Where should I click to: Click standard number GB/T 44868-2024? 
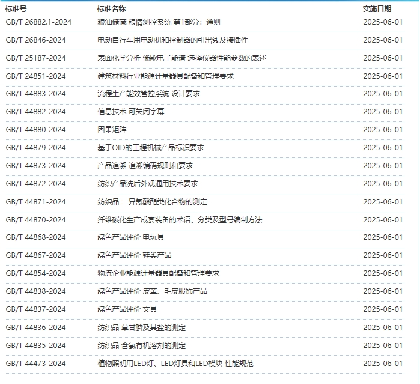pyautogui.click(x=35, y=237)
